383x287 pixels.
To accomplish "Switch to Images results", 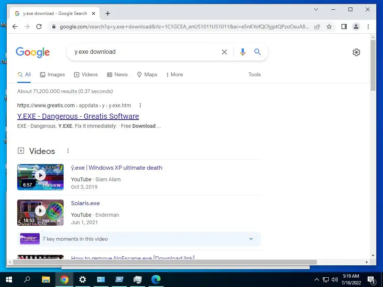I will [52, 74].
